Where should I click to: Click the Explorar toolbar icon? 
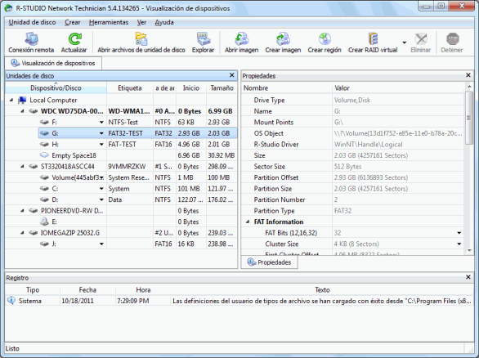[x=204, y=39]
